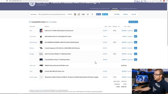Open Corsair Vengeance LPX 32GB memory link

click(x=62, y=48)
